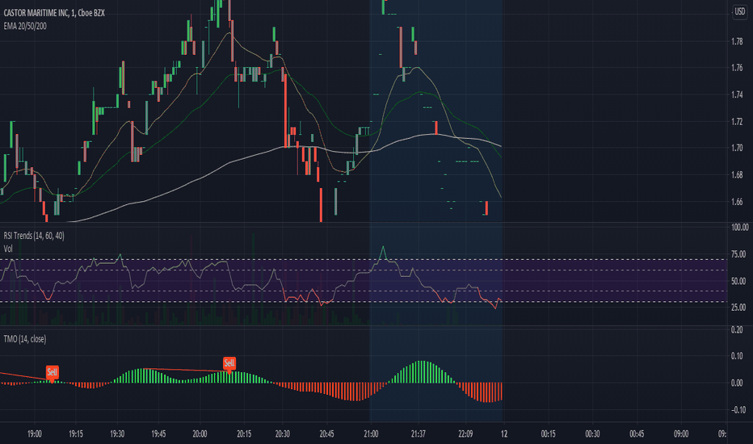The width and height of the screenshot is (753, 444).
Task: Click the RSI peak above 75 level
Action: point(383,249)
